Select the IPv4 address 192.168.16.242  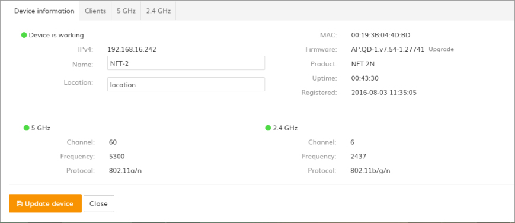pos(132,49)
